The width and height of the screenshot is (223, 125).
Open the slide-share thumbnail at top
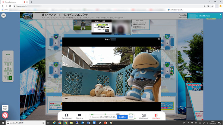[101, 27]
